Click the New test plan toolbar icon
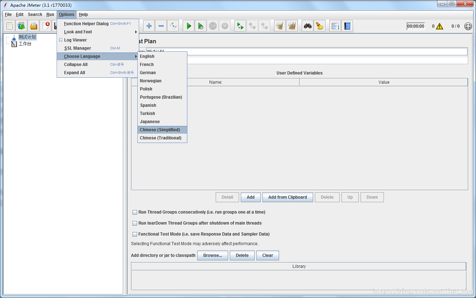This screenshot has height=298, width=476. 10,26
